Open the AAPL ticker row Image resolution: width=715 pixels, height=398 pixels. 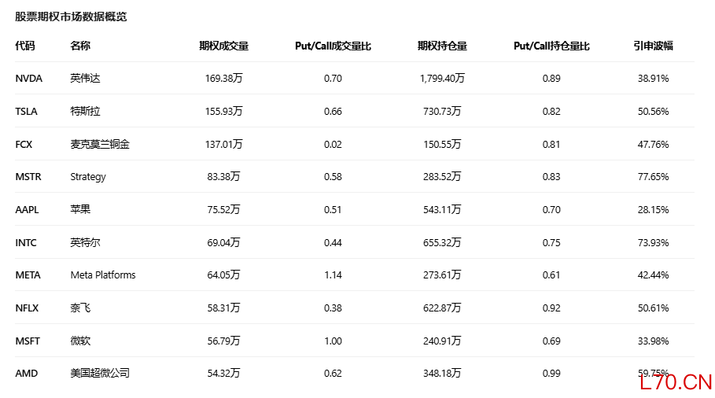[x=355, y=209]
